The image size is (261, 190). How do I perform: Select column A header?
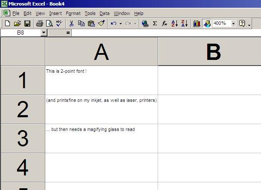coord(101,51)
